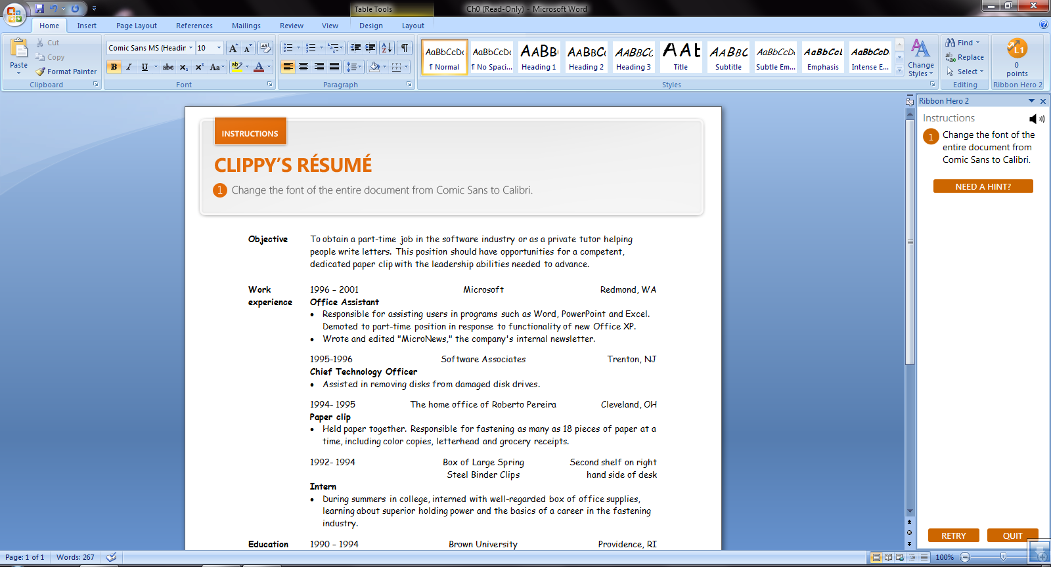Open the font name dropdown

[191, 48]
